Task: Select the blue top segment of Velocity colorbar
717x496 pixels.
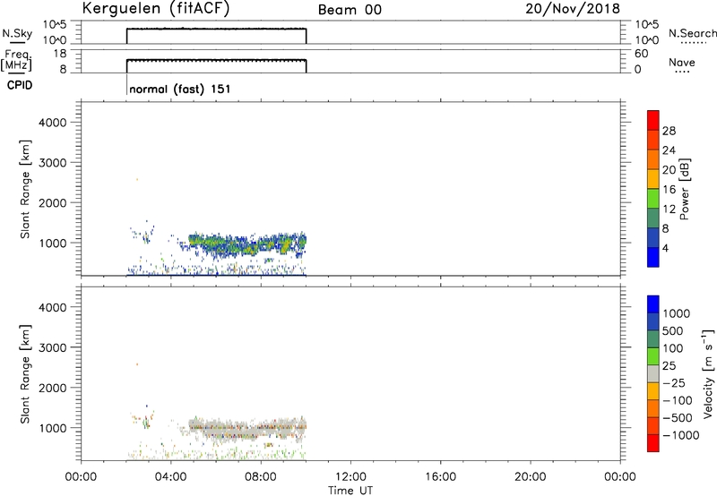Action: point(653,304)
